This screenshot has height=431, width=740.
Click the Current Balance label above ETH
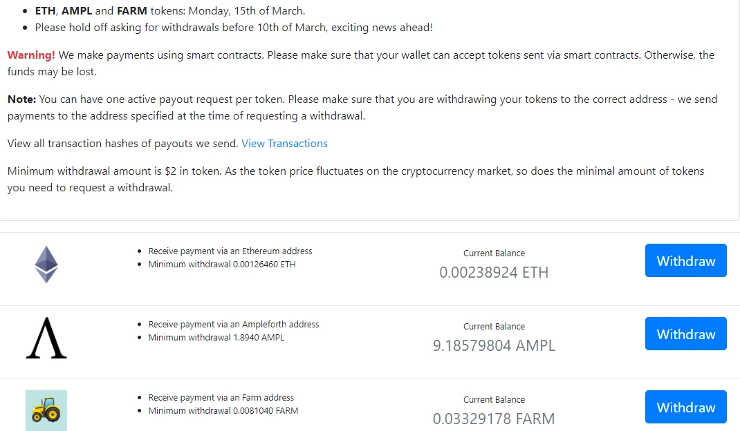click(494, 253)
